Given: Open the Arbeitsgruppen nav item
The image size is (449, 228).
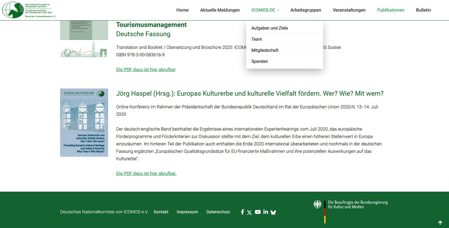Looking at the screenshot, I should pyautogui.click(x=306, y=10).
